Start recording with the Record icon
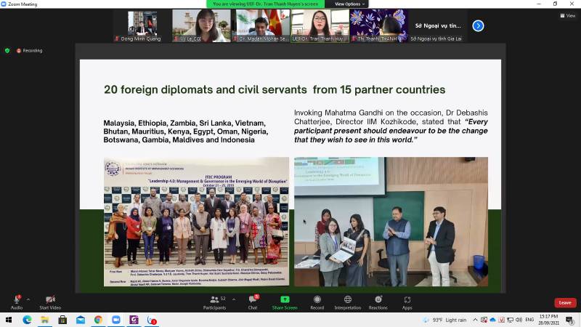 pos(317,301)
